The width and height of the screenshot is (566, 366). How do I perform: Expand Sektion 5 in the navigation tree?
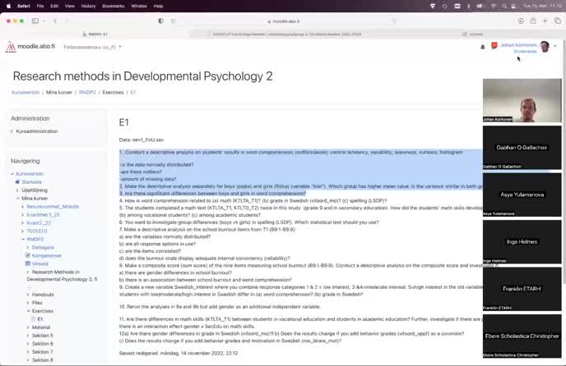pyautogui.click(x=29, y=336)
